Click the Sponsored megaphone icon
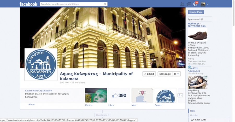235x122 pixels. [202, 19]
